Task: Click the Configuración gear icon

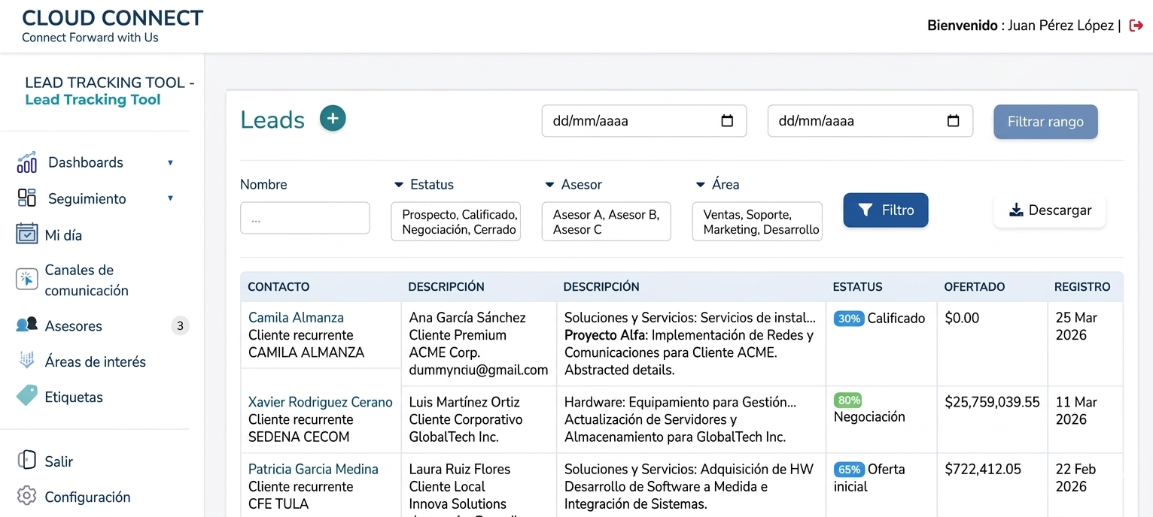Action: pyautogui.click(x=26, y=496)
